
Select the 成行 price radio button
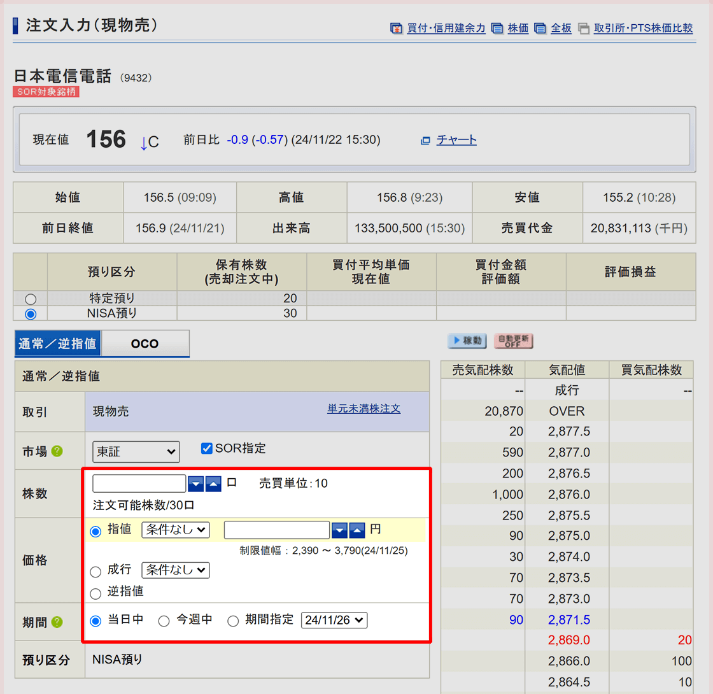pos(95,572)
